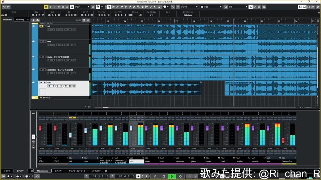Click the cho channel 5 fader handle
Viewport: 321px width, 180px height.
point(131,128)
